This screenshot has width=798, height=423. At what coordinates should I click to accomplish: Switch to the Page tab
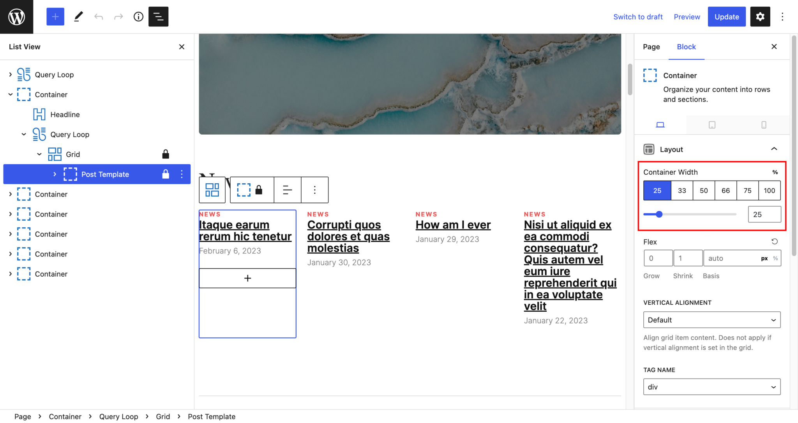[x=651, y=47]
